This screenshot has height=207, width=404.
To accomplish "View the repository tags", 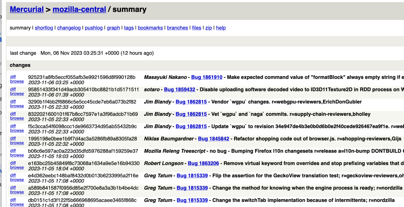I will (129, 28).
